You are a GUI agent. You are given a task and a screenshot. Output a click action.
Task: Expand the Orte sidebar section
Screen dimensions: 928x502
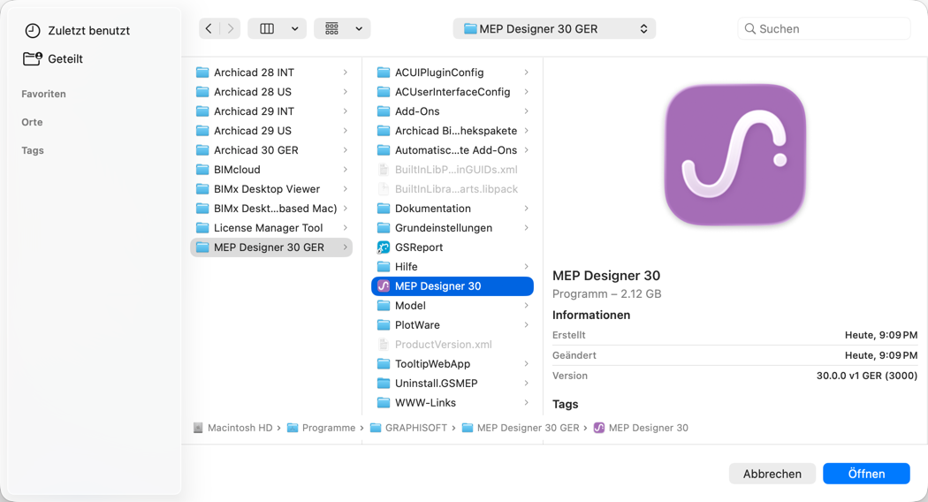pos(32,122)
